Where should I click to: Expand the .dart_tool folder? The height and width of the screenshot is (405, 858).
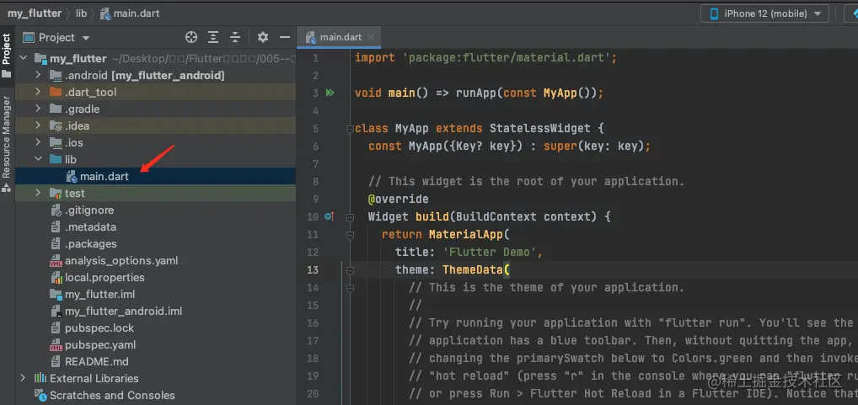[x=38, y=92]
